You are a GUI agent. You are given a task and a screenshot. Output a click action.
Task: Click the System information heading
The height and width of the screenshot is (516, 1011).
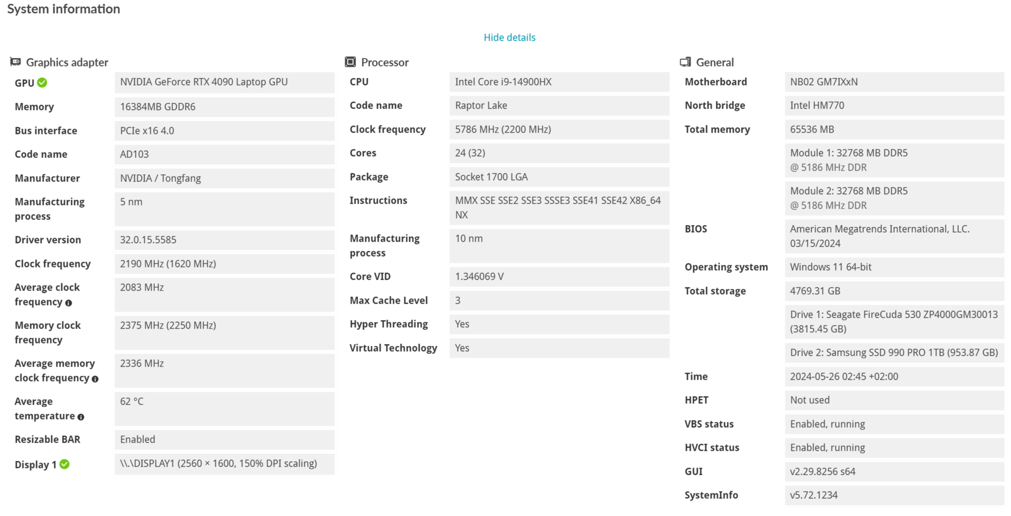63,9
